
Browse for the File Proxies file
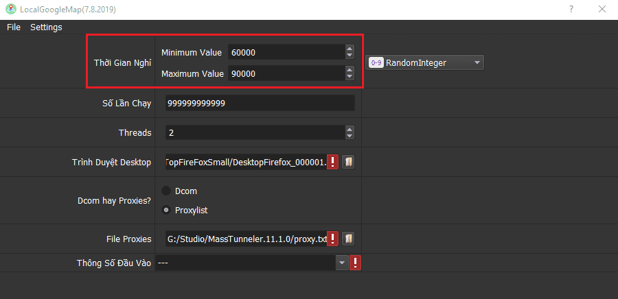[348, 239]
